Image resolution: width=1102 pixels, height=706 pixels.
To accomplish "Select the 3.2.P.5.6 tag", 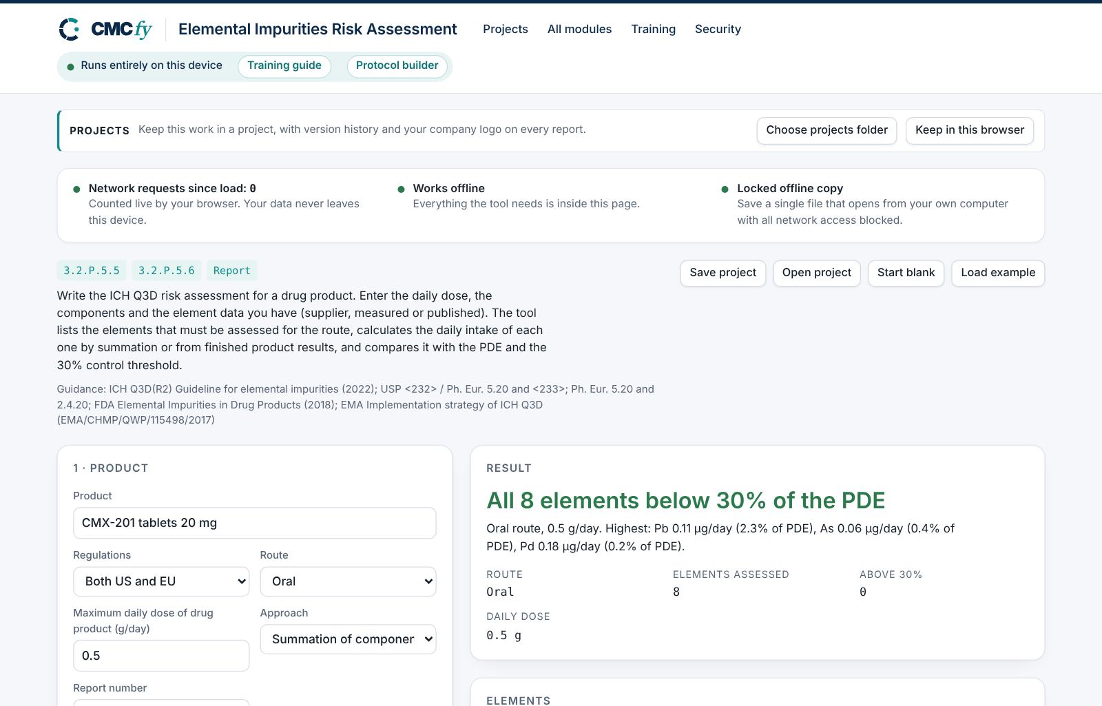I will [167, 271].
